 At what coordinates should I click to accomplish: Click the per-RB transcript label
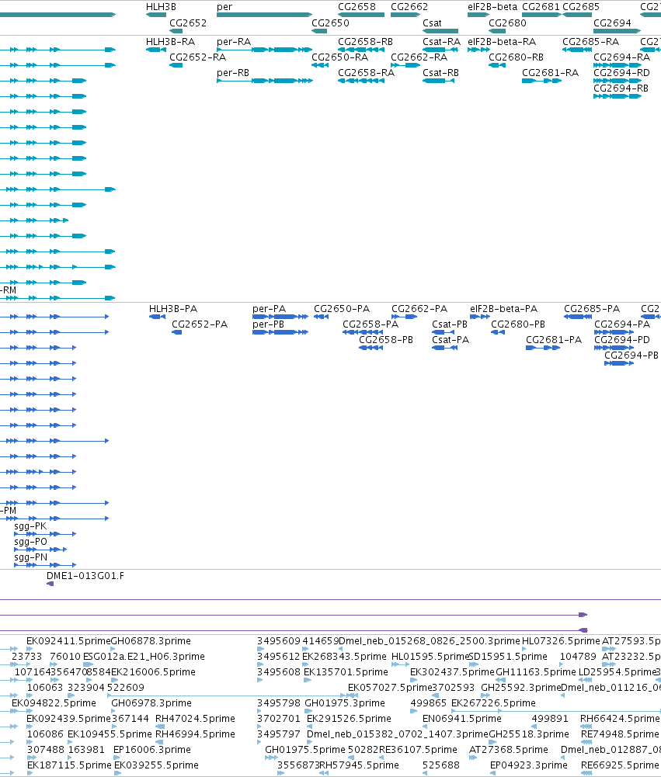[233, 73]
